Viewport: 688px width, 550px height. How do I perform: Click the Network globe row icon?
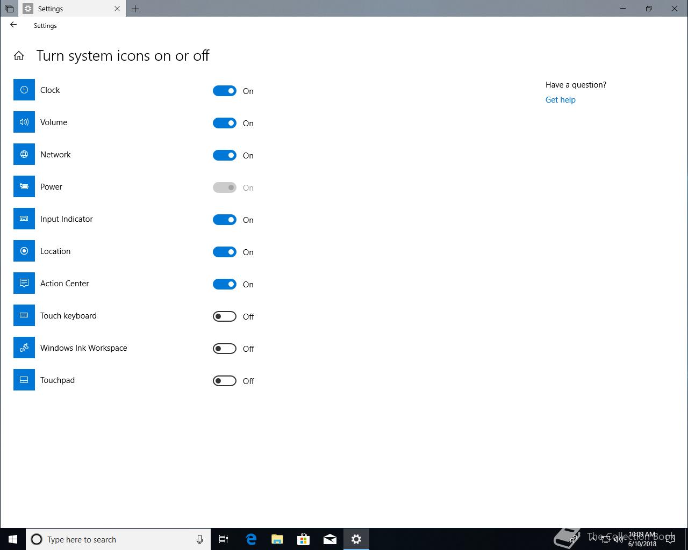tap(24, 155)
